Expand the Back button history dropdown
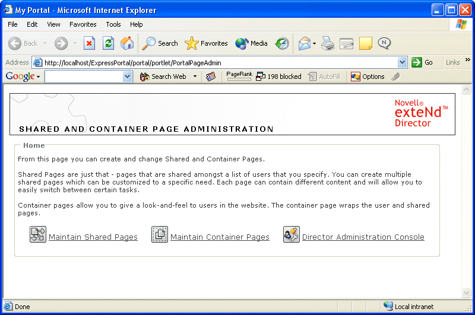The height and width of the screenshot is (315, 475). [x=45, y=43]
